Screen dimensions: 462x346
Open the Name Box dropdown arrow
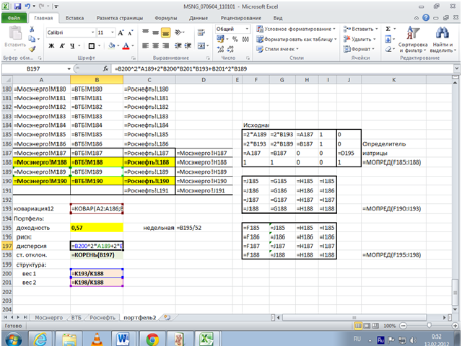[x=69, y=69]
